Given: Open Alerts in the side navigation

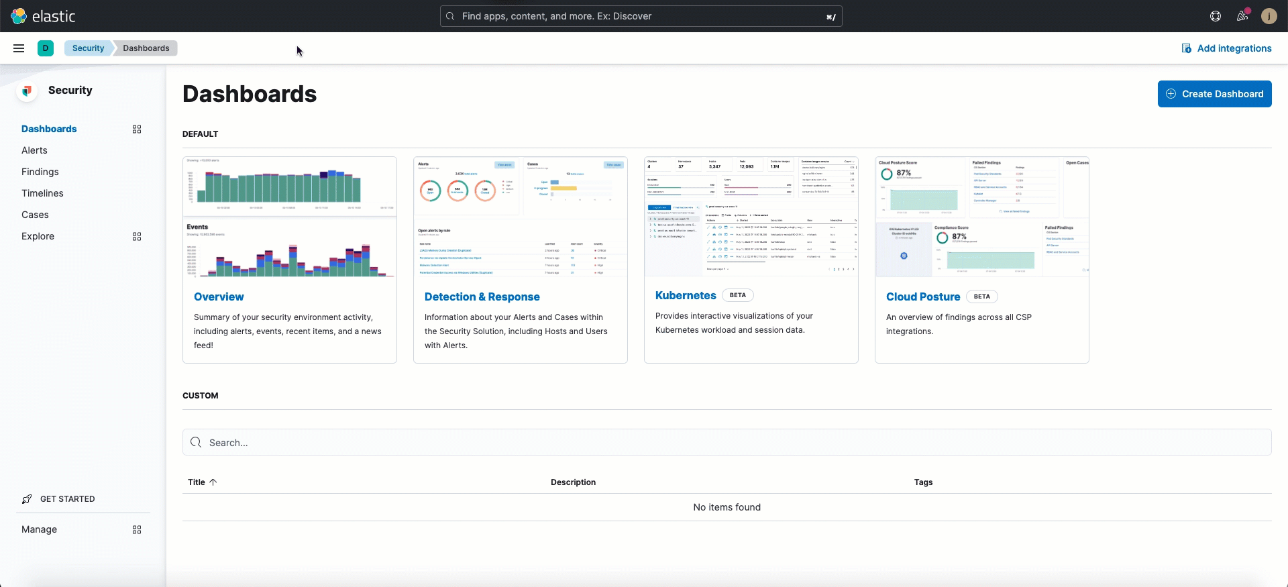Looking at the screenshot, I should click(34, 150).
